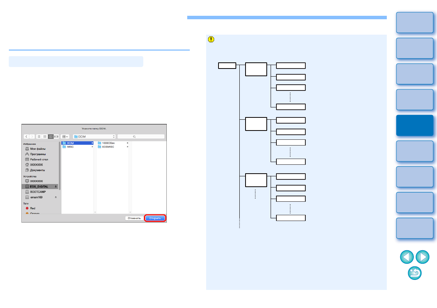Select column view in the file dialog
The image size is (437, 308).
pyautogui.click(x=51, y=137)
